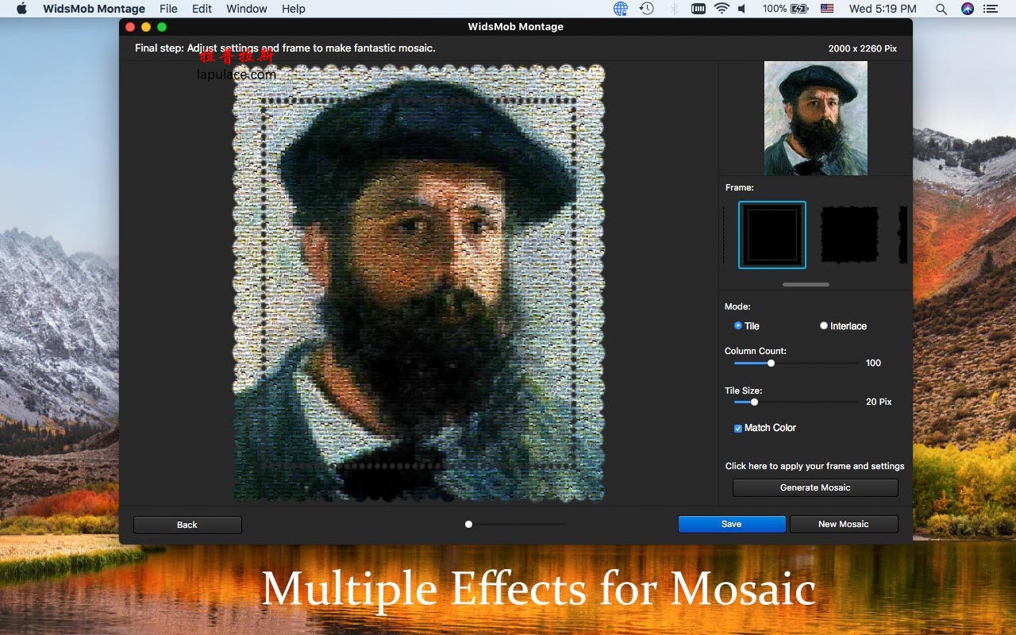Click the Tile Size value 20 Pix
Viewport: 1016px width, 635px height.
[879, 402]
